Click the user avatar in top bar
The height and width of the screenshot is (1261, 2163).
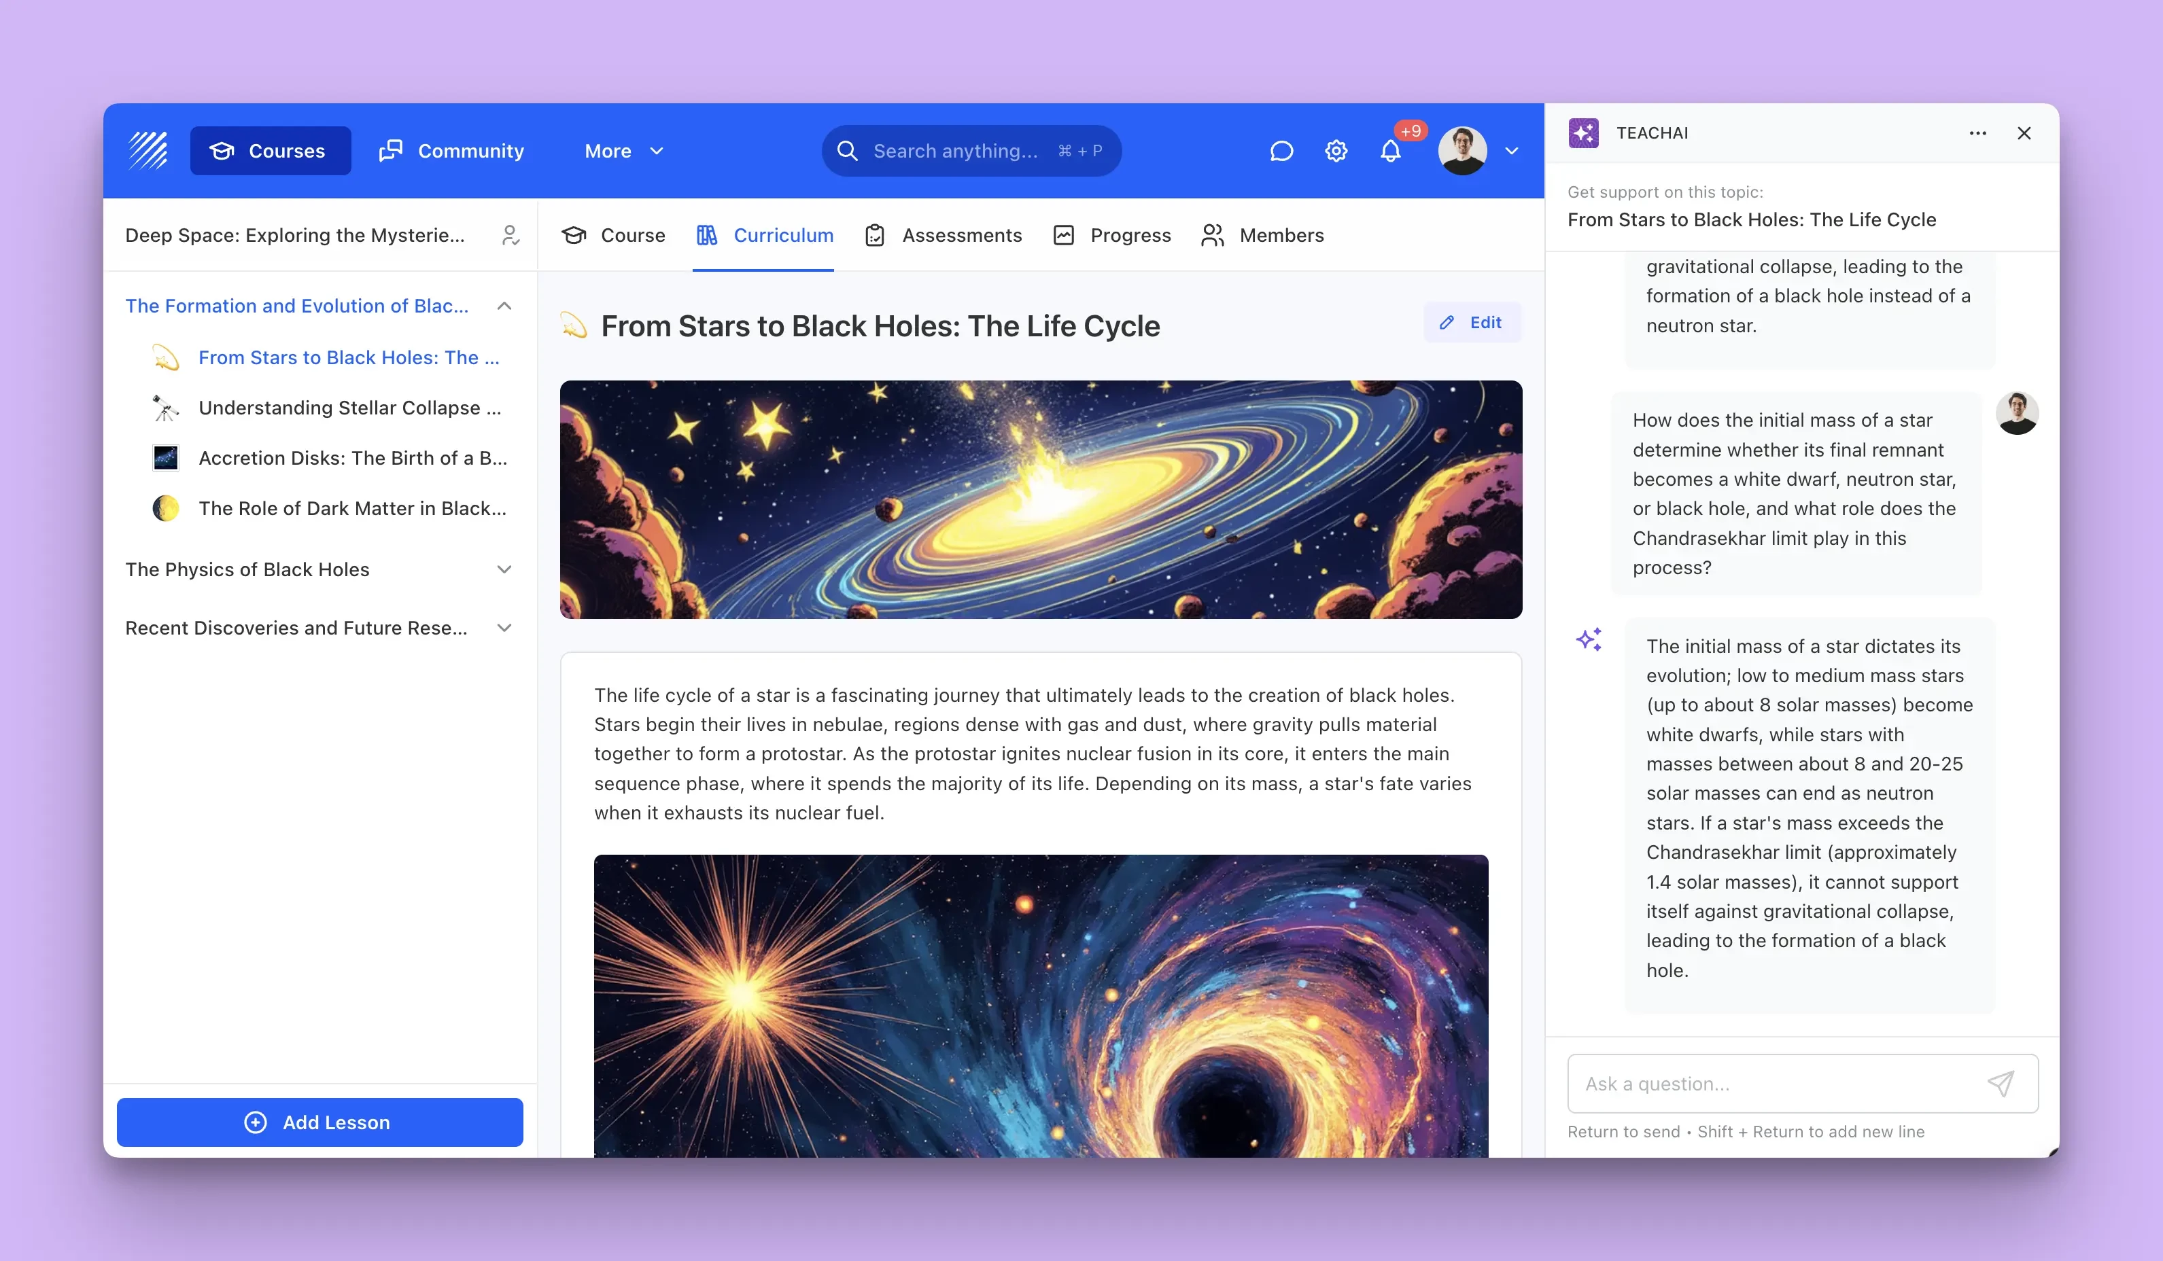coord(1463,151)
